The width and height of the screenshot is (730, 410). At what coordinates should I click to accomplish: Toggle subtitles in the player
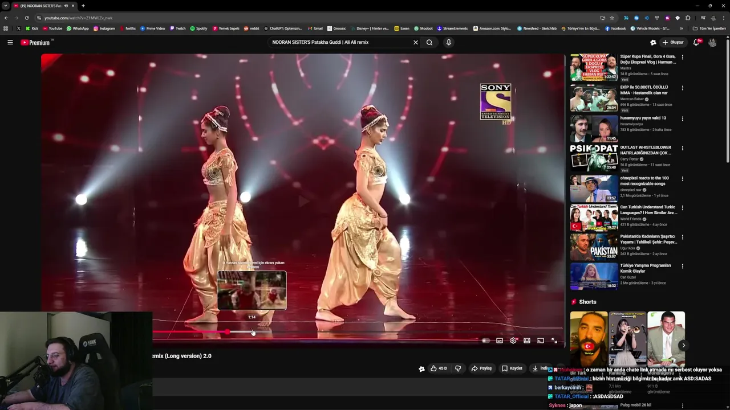[500, 341]
